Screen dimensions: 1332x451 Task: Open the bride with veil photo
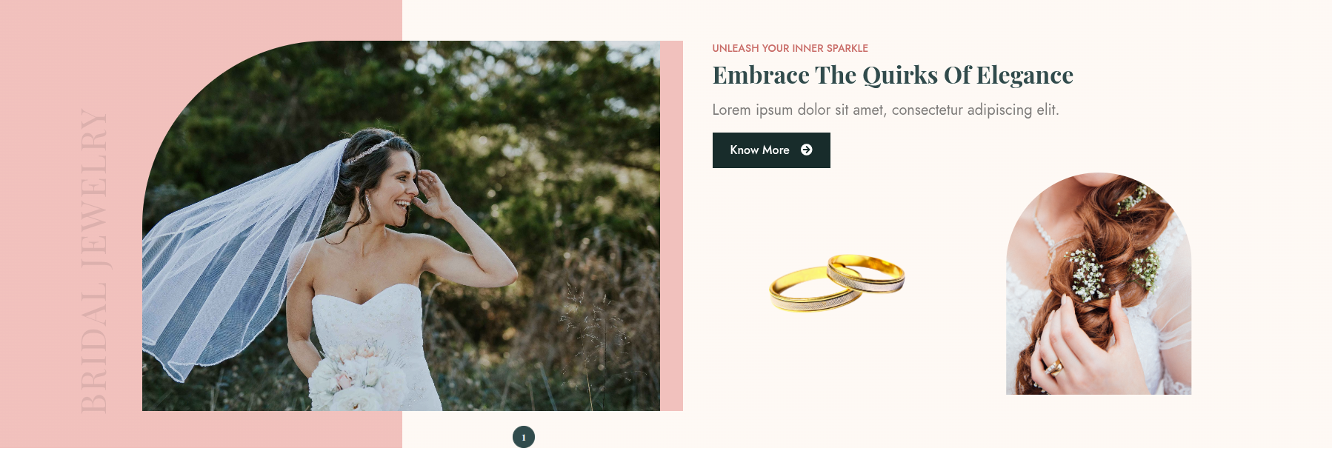pyautogui.click(x=401, y=226)
